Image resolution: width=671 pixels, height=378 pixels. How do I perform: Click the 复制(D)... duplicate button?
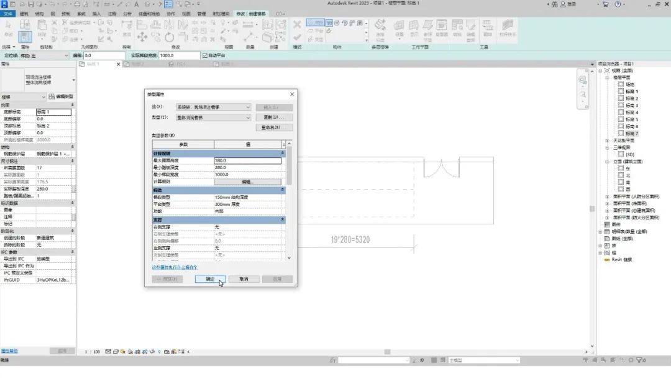[275, 118]
